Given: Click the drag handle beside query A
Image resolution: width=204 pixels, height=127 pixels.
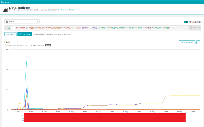Looking at the screenshot, I should click(x=6, y=28).
